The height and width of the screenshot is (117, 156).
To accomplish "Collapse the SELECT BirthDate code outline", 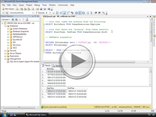I will (44, 24).
